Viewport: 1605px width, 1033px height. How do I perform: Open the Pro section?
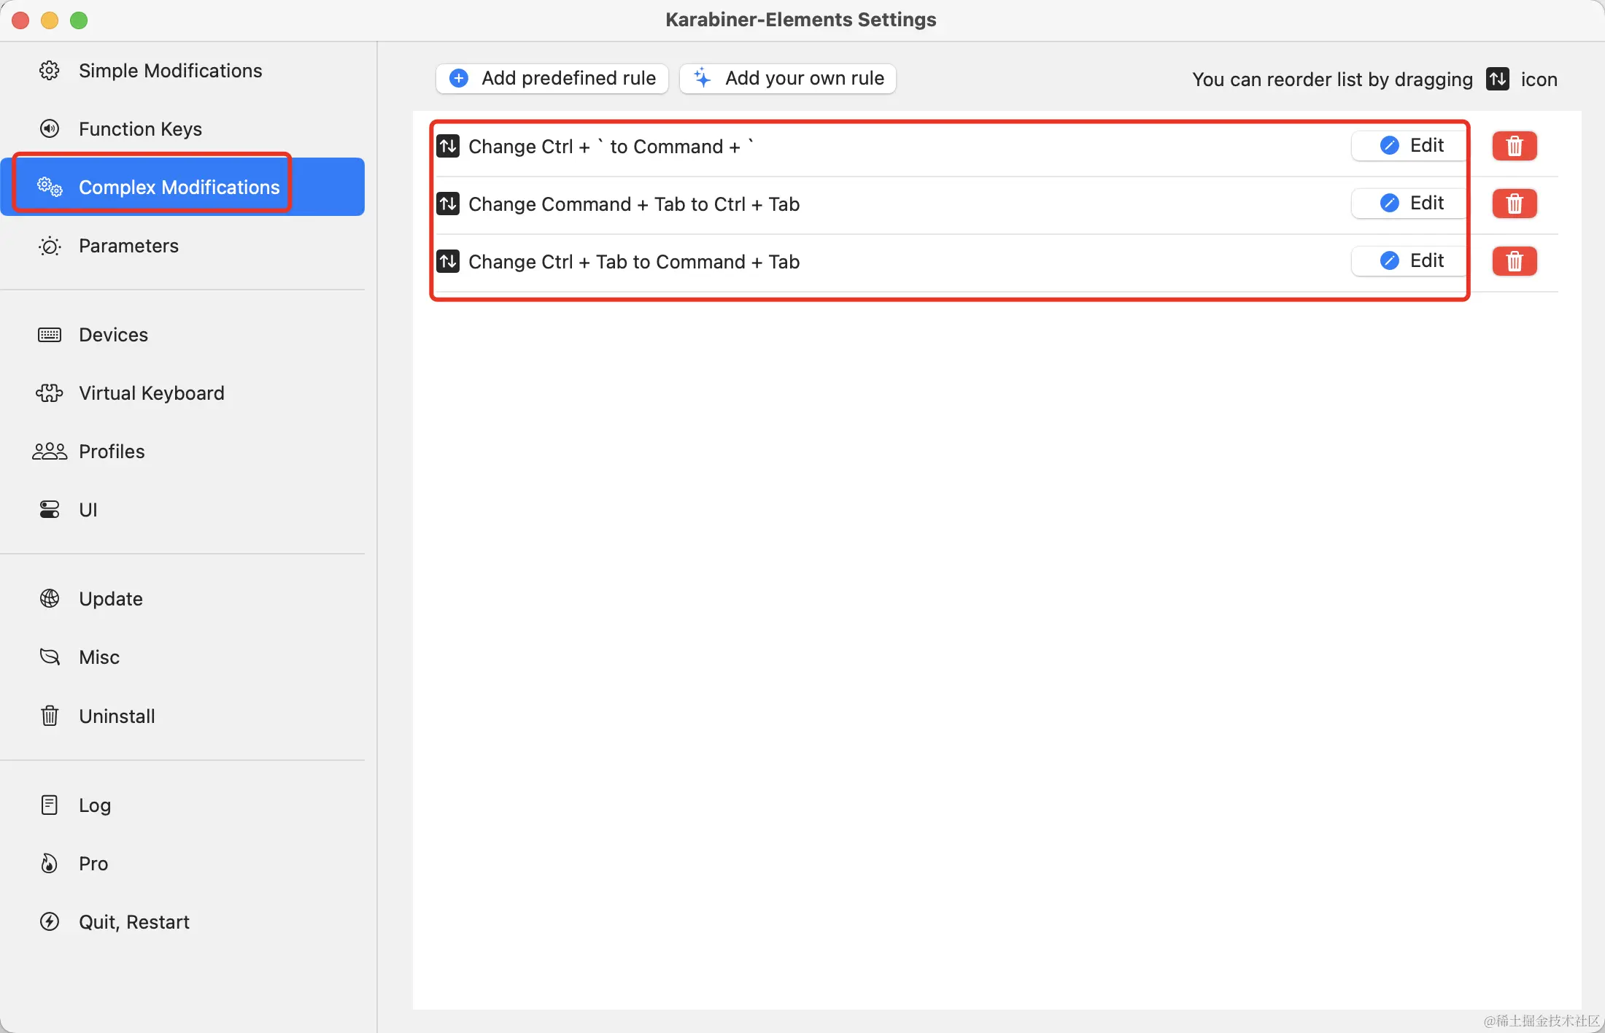(182, 864)
